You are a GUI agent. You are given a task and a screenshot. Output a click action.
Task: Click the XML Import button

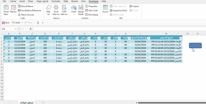pyautogui.click(x=134, y=6)
